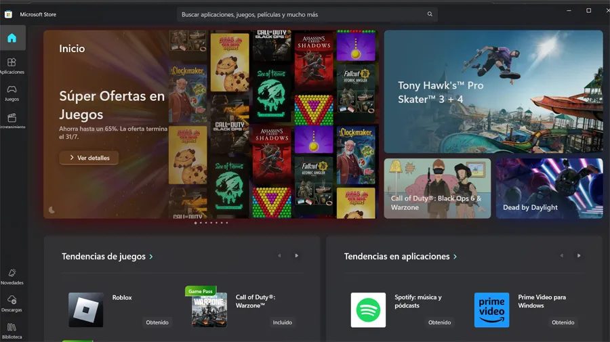
Task: Open the Descargas sidebar icon
Action: [12, 303]
